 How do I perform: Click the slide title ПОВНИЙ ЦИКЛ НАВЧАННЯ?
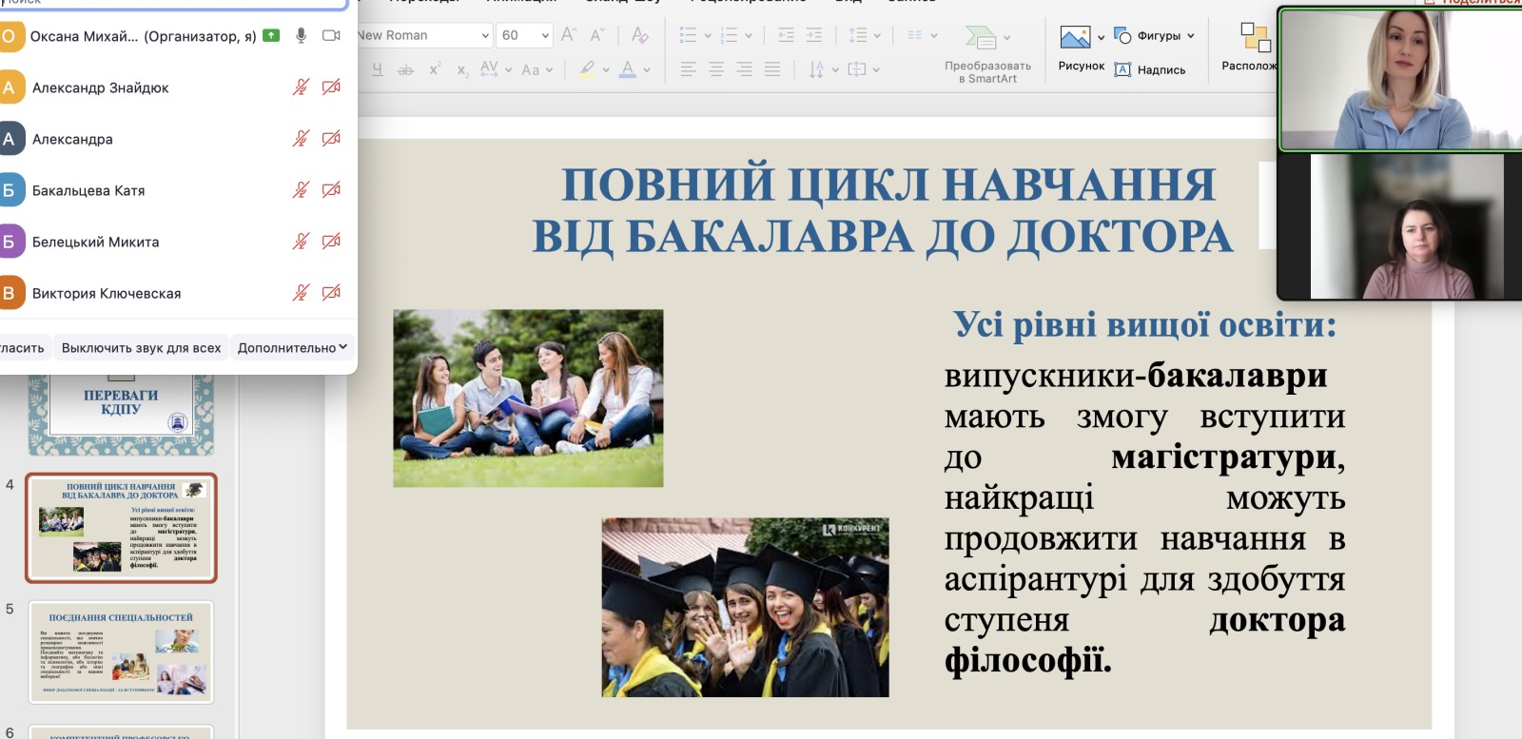pos(888,185)
